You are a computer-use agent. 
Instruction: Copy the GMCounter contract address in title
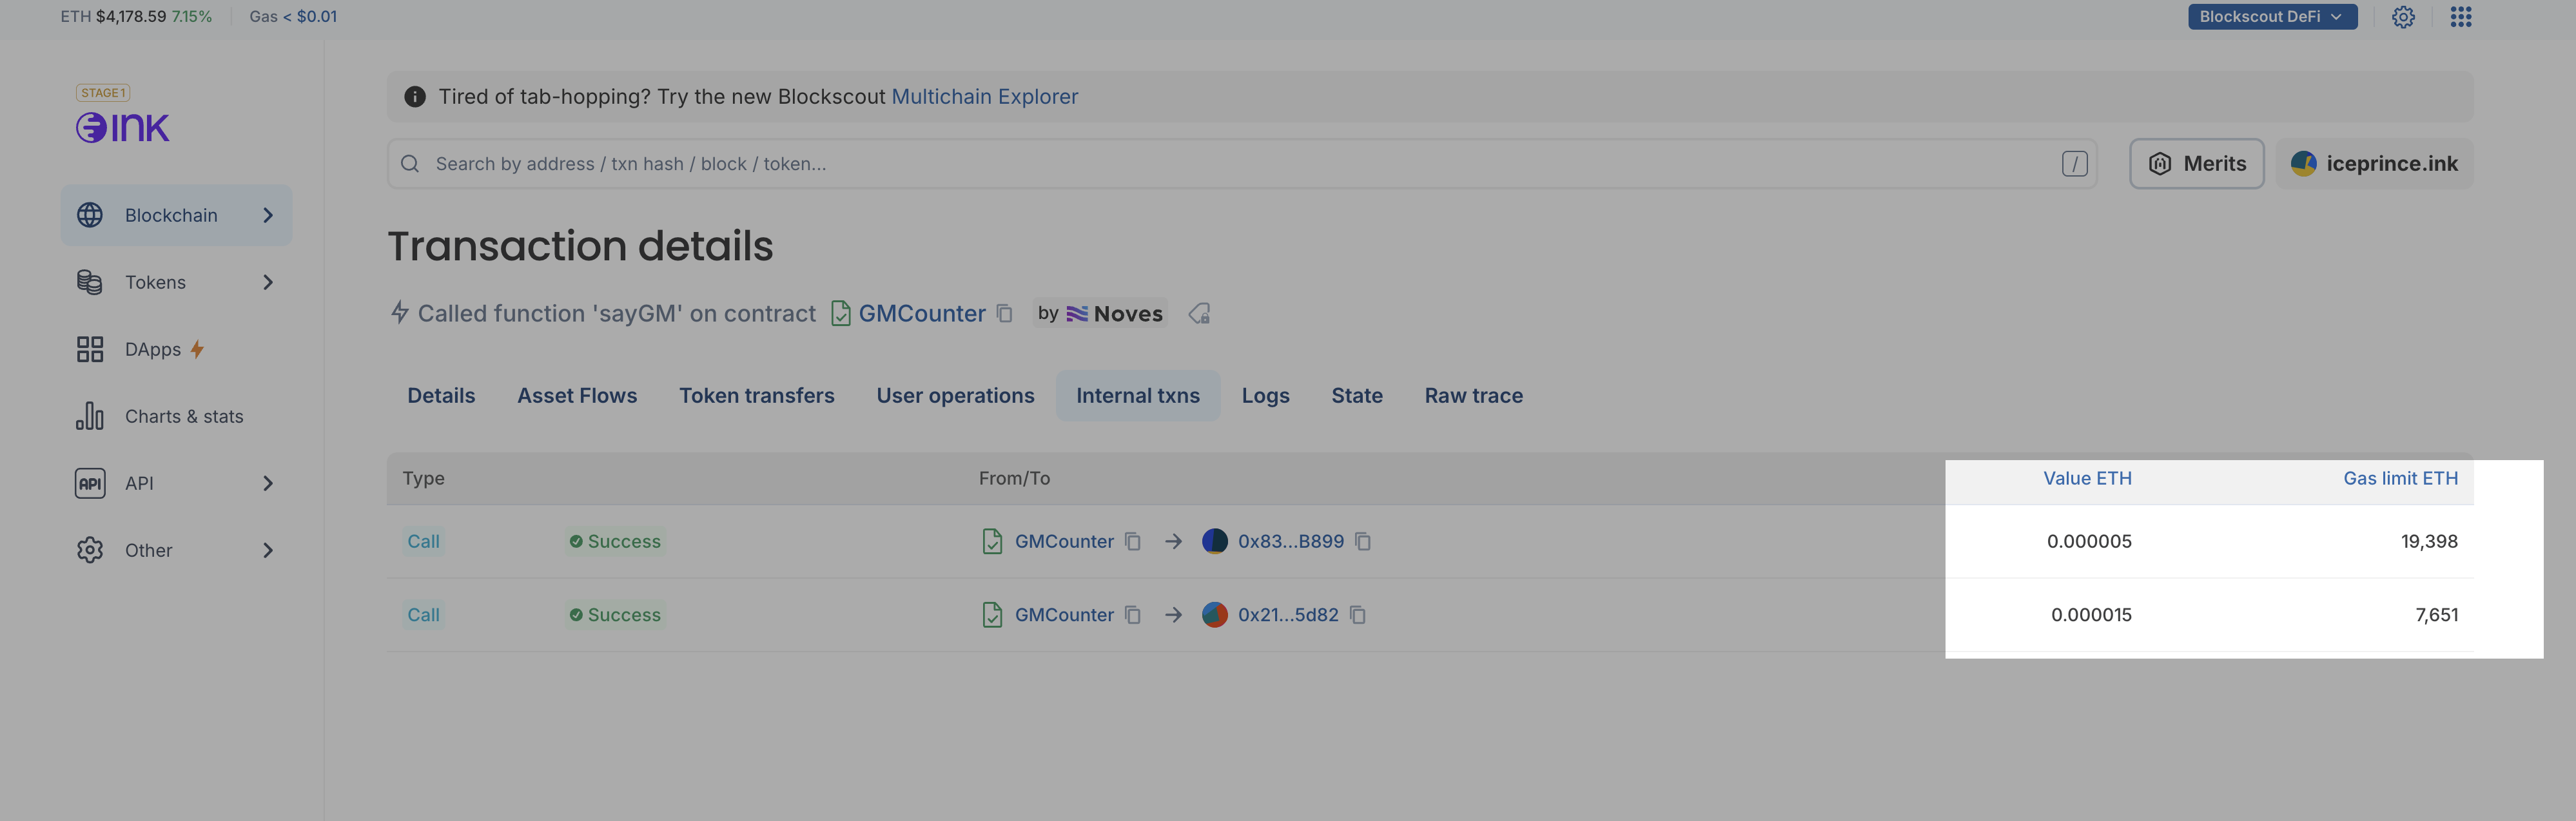click(x=1005, y=314)
